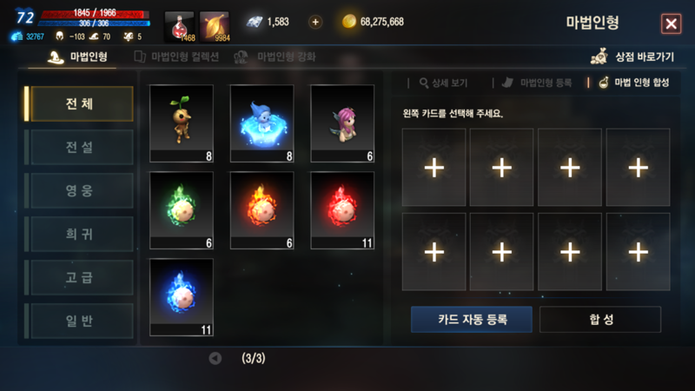Image resolution: width=695 pixels, height=391 pixels.
Task: Open 상점 바로가기 shop shortcut
Action: pos(632,56)
